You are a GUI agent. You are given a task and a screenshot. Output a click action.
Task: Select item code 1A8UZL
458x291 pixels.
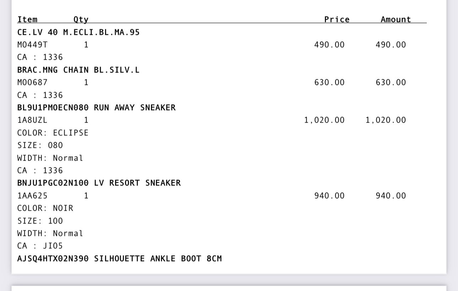point(32,120)
